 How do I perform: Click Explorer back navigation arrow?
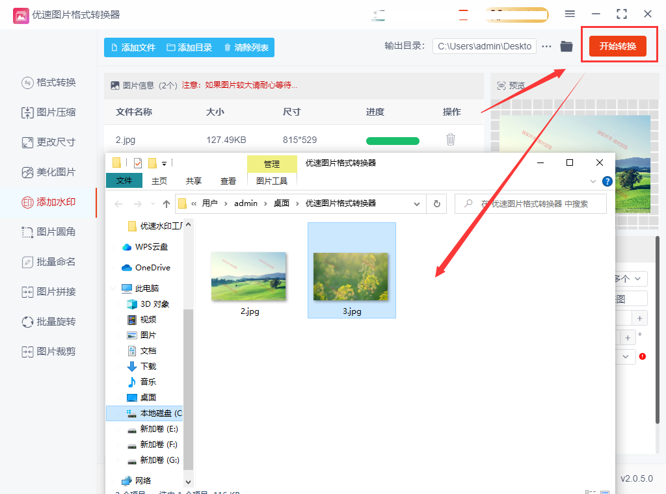(118, 204)
